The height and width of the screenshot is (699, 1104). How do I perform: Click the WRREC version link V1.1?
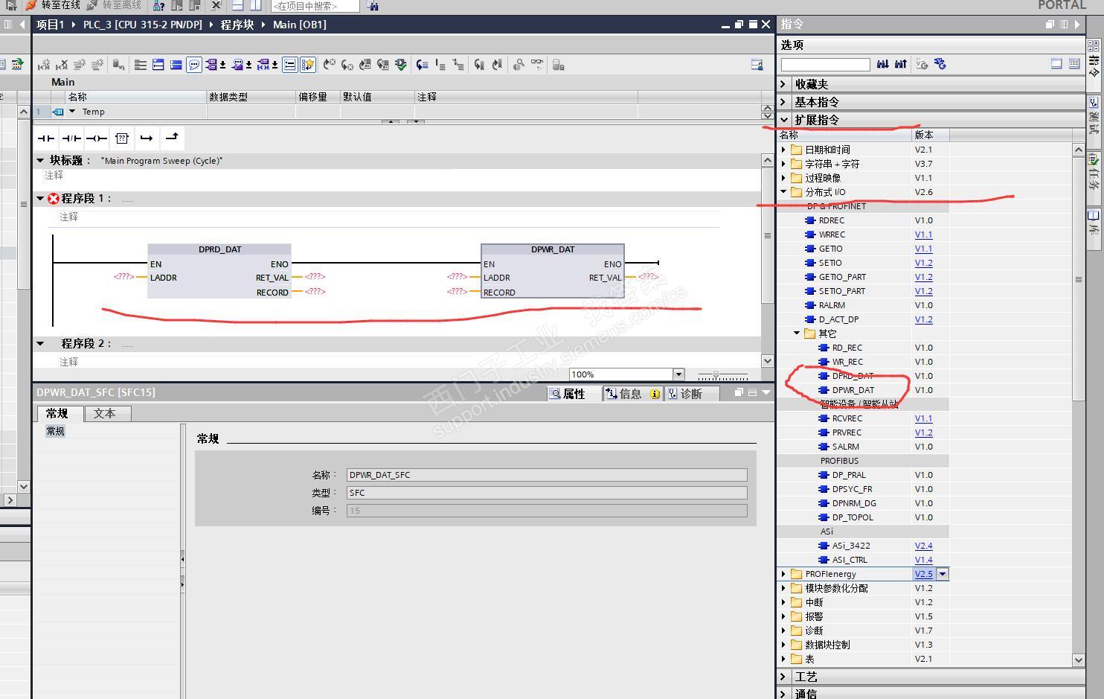[923, 234]
